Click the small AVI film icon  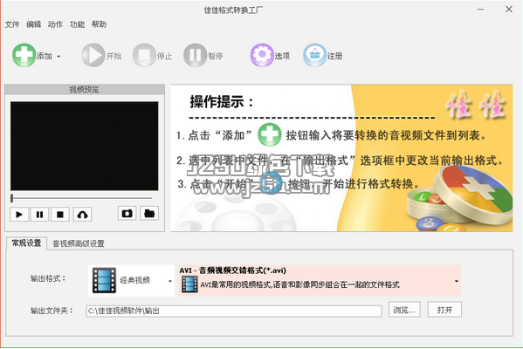click(x=189, y=284)
